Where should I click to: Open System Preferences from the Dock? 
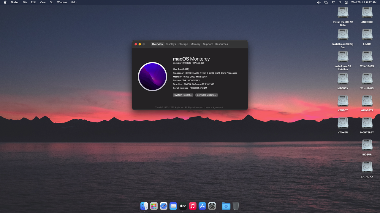click(x=212, y=206)
